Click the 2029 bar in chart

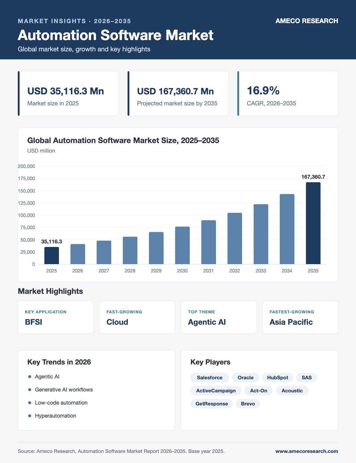coord(156,248)
